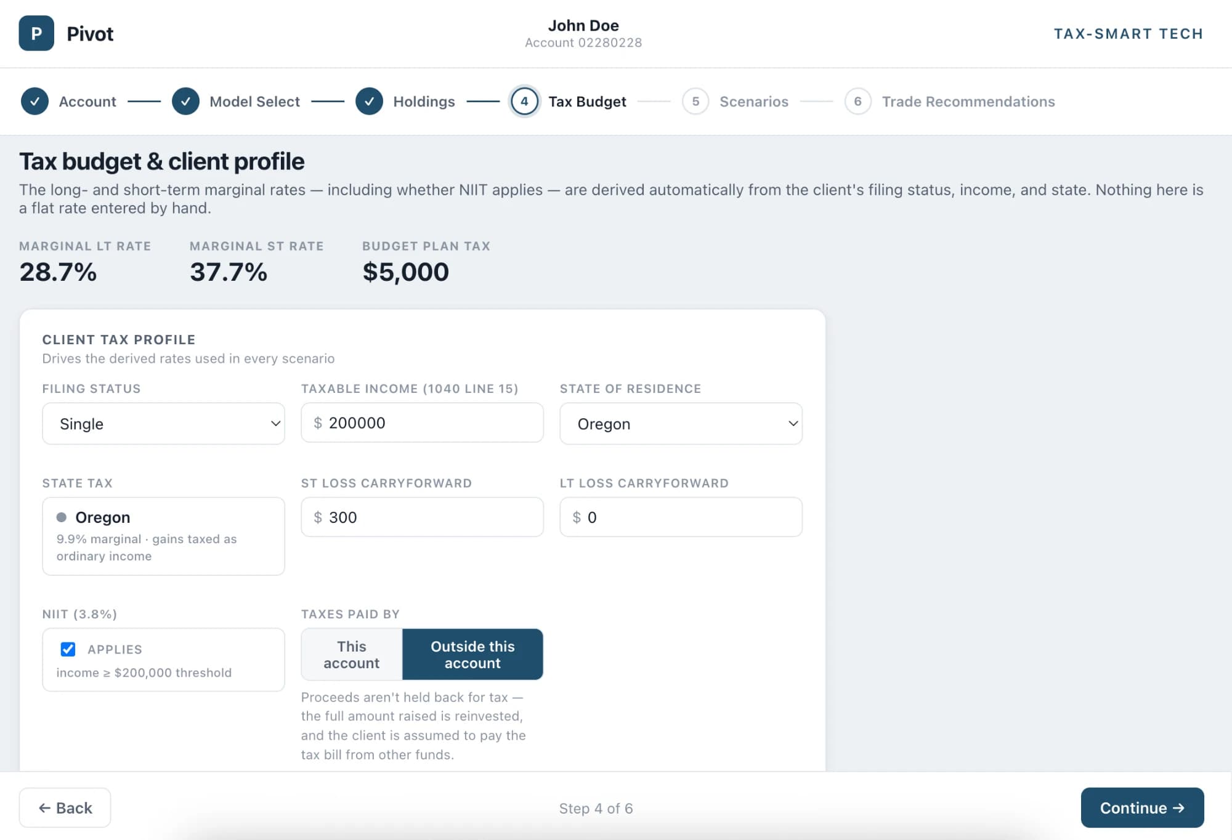Click the John Doe account name
The image size is (1232, 840).
pos(583,25)
